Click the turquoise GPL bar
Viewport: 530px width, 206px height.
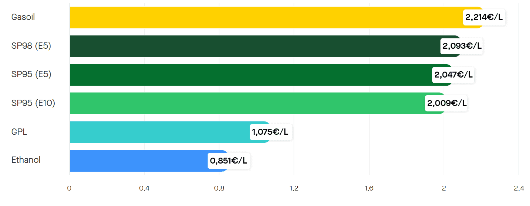[159, 132]
